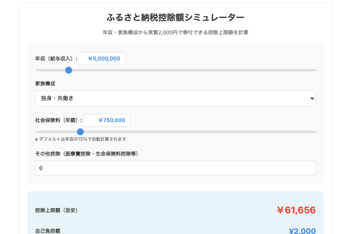Click the unfilled track of the annual income slider

[195, 70]
